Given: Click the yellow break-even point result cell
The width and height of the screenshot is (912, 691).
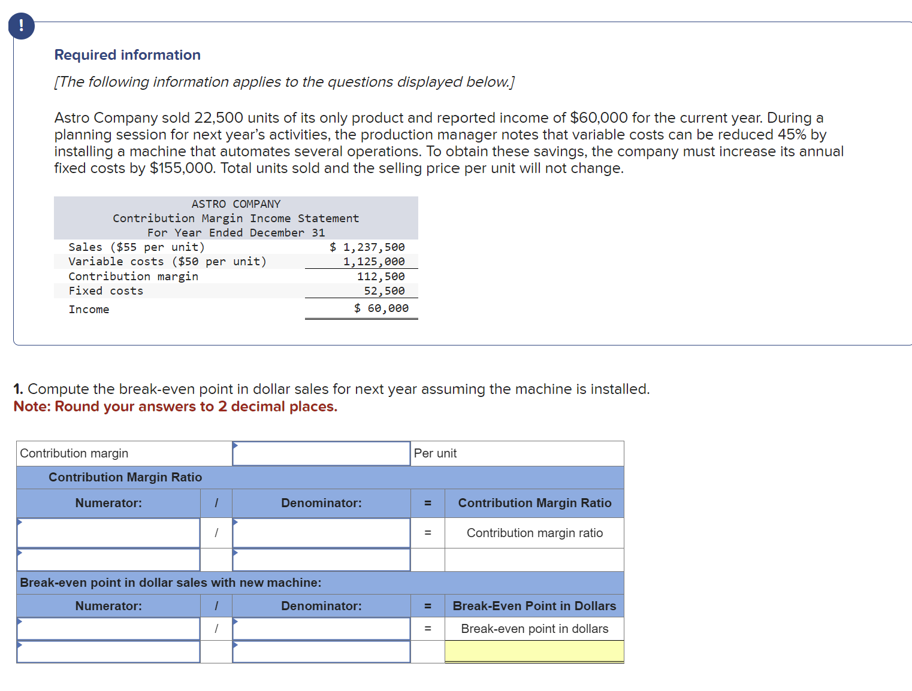Looking at the screenshot, I should pos(534,651).
